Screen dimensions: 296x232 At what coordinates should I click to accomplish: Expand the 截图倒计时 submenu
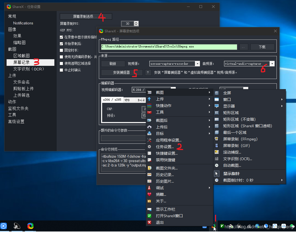coord(249,180)
